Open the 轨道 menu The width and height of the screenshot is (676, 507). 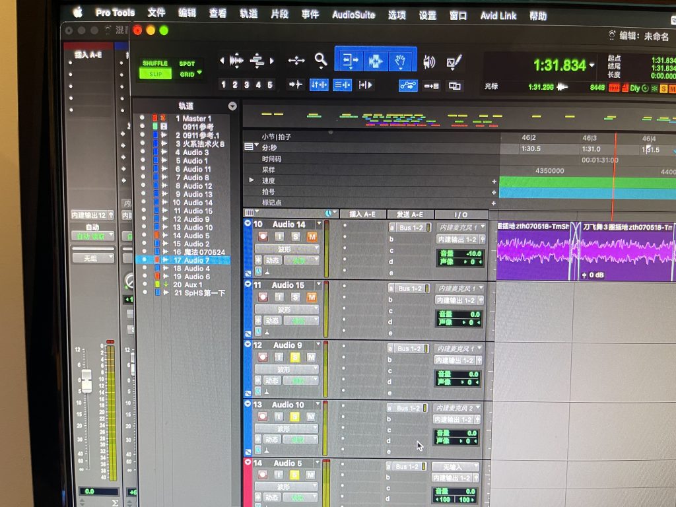tap(248, 14)
